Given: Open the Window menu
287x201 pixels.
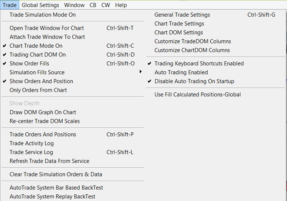Looking at the screenshot, I should pos(74,5).
